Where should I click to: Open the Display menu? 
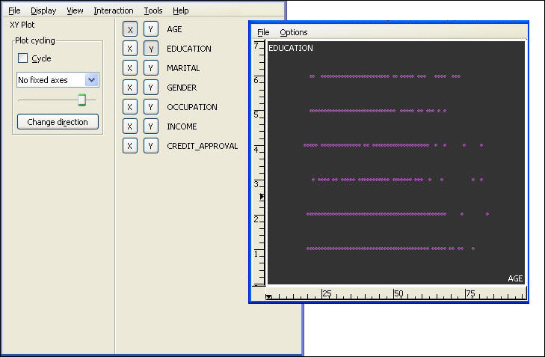(x=43, y=10)
